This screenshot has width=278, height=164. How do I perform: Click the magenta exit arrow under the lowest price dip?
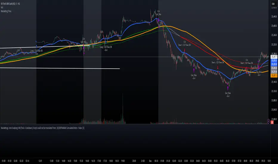point(228,88)
